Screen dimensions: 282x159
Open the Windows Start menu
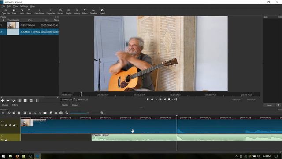(3, 156)
